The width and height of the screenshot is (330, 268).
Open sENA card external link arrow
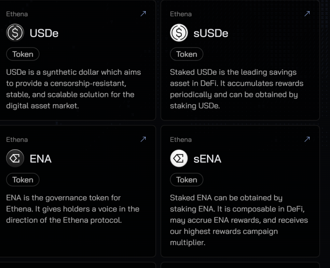tap(307, 140)
